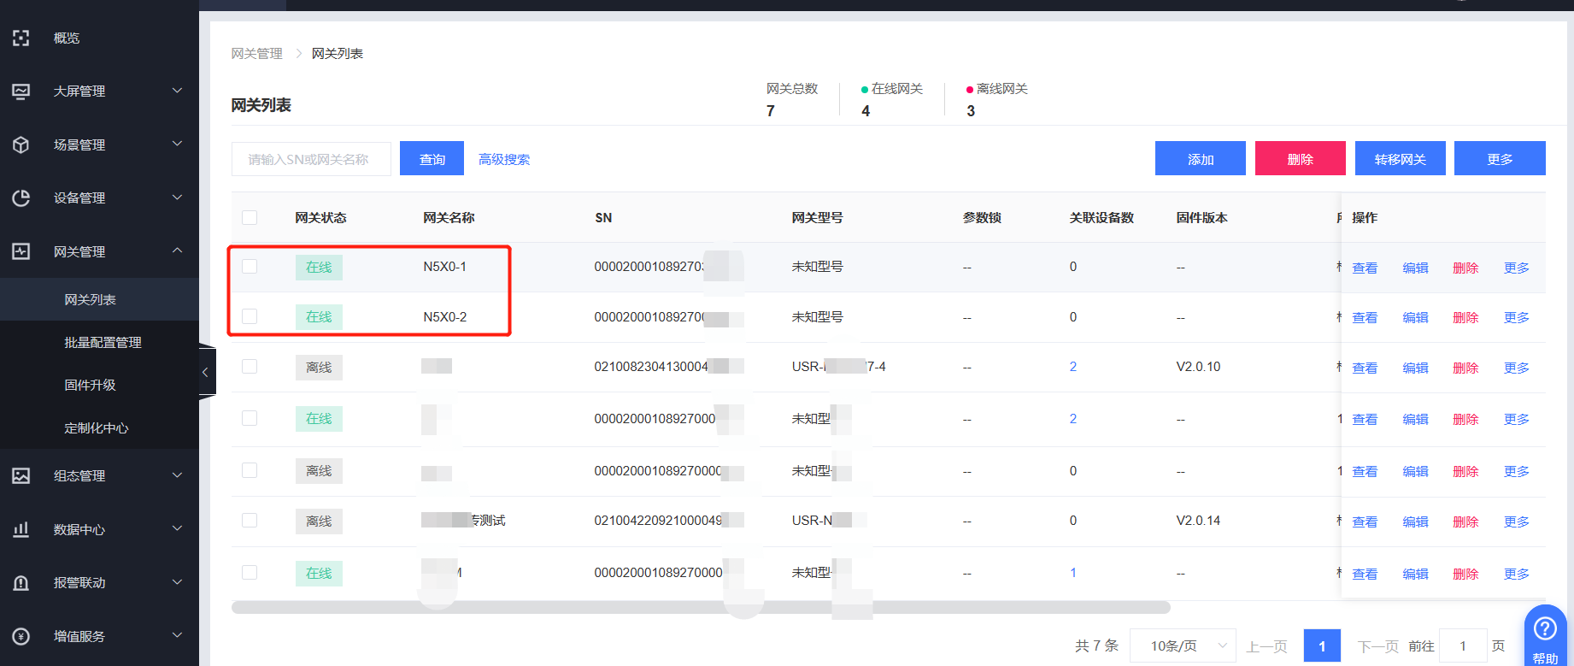The height and width of the screenshot is (666, 1574).
Task: Click the 大屏管理 monitor icon
Action: [21, 91]
